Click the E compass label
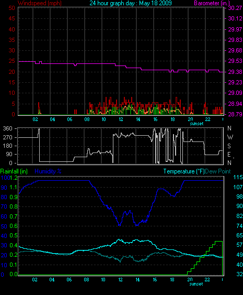The width and height of the screenshot is (243, 295). point(229,155)
